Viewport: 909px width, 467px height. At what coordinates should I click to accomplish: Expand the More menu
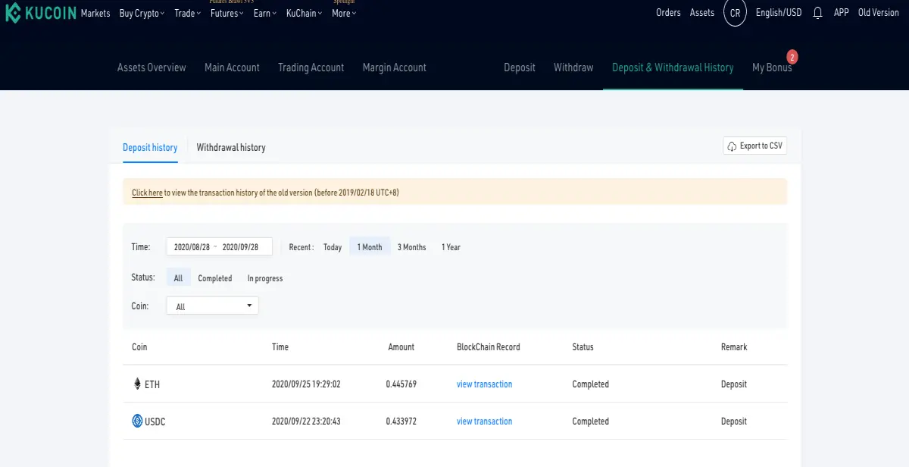click(344, 13)
